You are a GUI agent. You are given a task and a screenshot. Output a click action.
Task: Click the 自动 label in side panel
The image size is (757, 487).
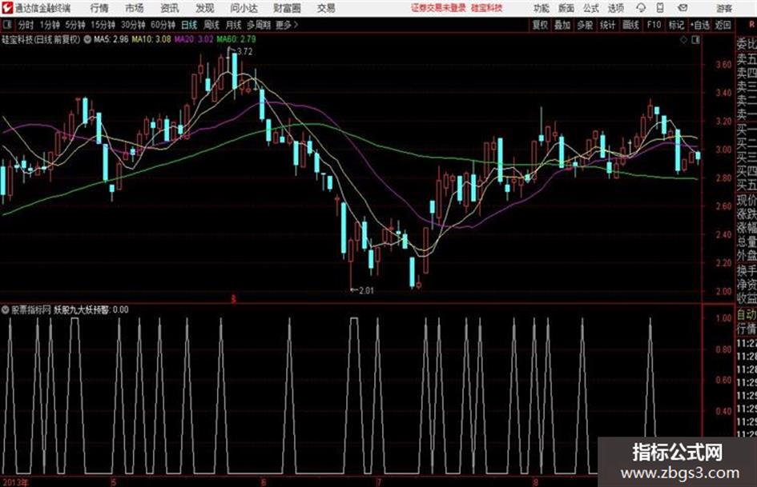747,315
